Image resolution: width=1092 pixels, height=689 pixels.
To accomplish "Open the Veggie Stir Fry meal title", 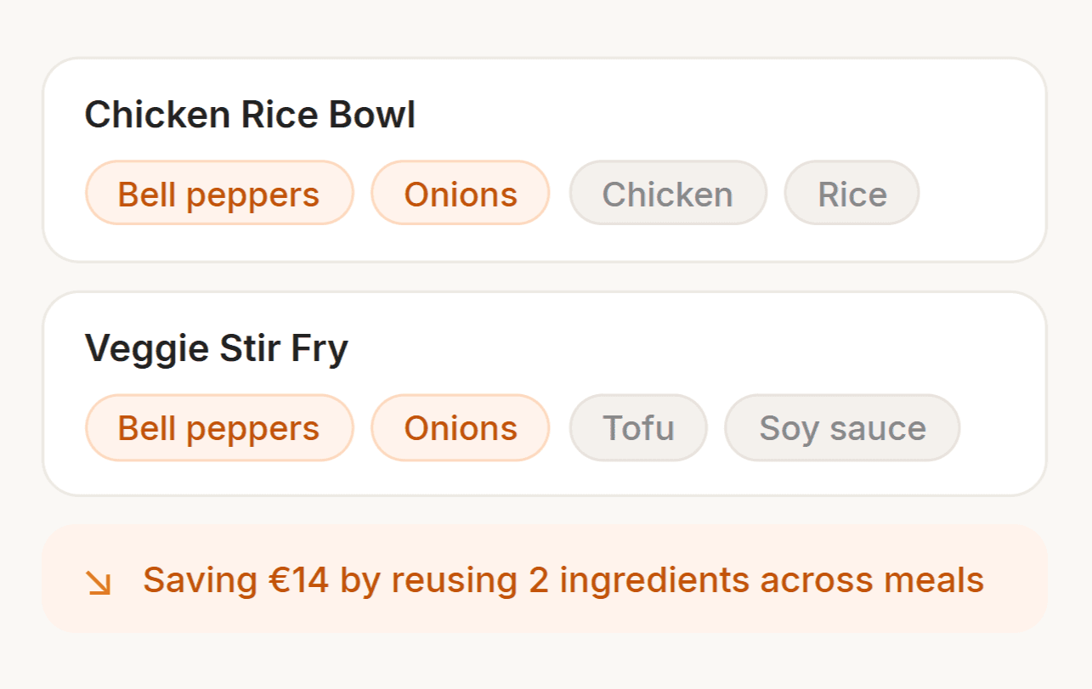I will pyautogui.click(x=216, y=348).
